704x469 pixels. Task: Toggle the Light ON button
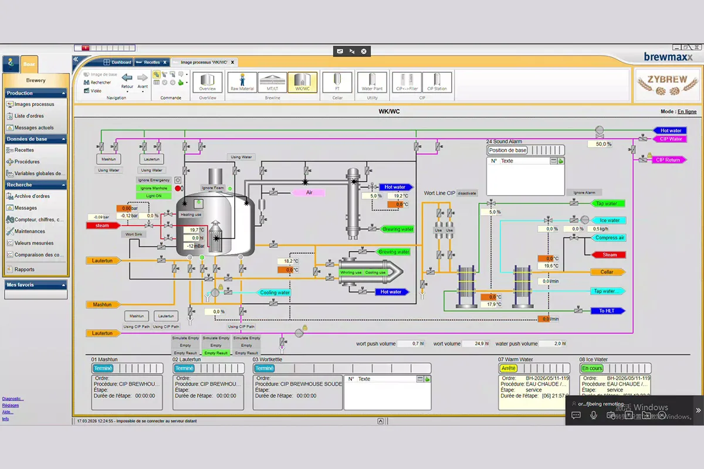click(155, 196)
